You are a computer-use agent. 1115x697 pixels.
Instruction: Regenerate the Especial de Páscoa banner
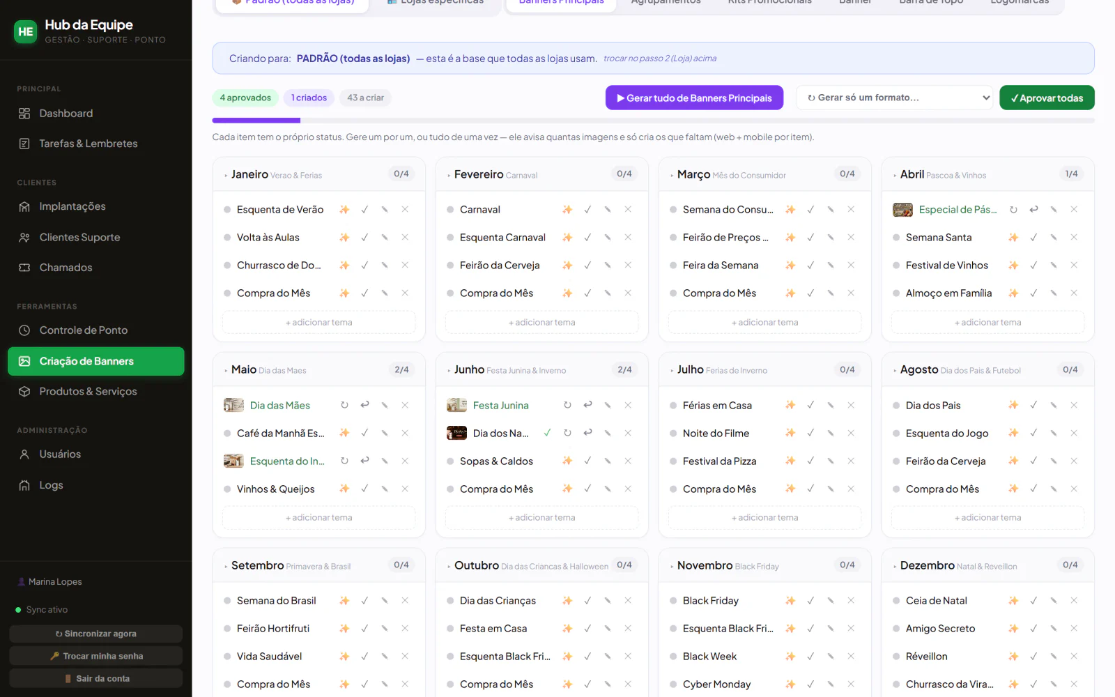1013,209
